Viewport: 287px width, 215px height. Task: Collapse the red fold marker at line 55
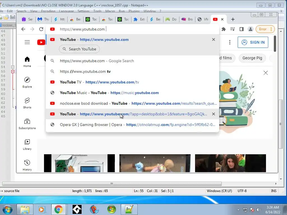pyautogui.click(x=13, y=71)
